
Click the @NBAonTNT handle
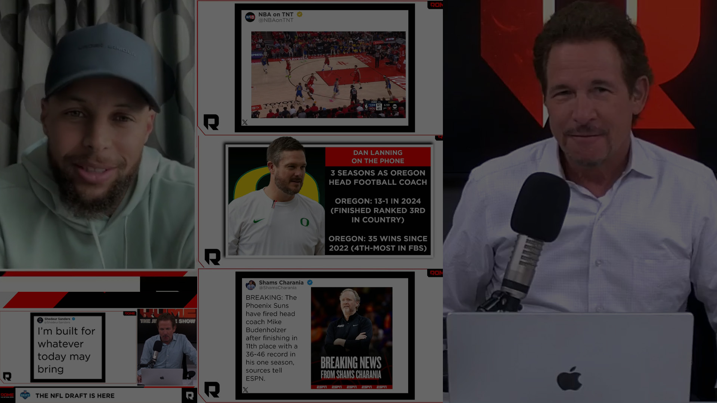pos(276,20)
